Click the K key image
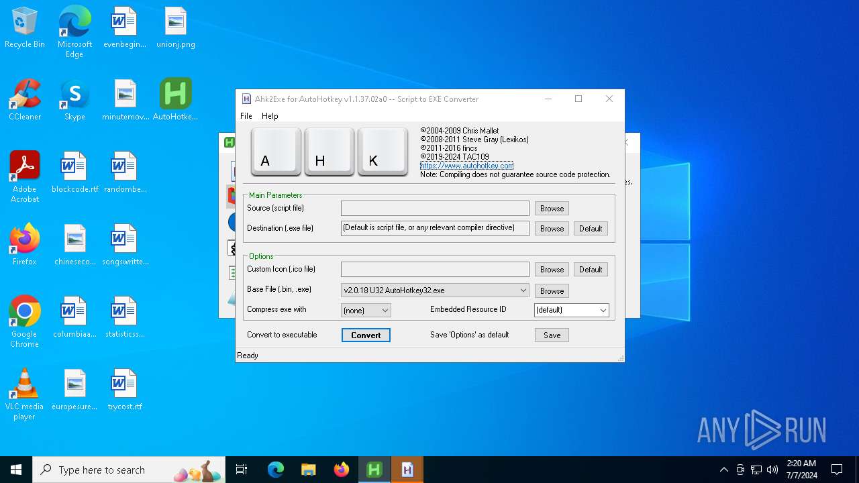This screenshot has width=859, height=483. click(x=383, y=152)
